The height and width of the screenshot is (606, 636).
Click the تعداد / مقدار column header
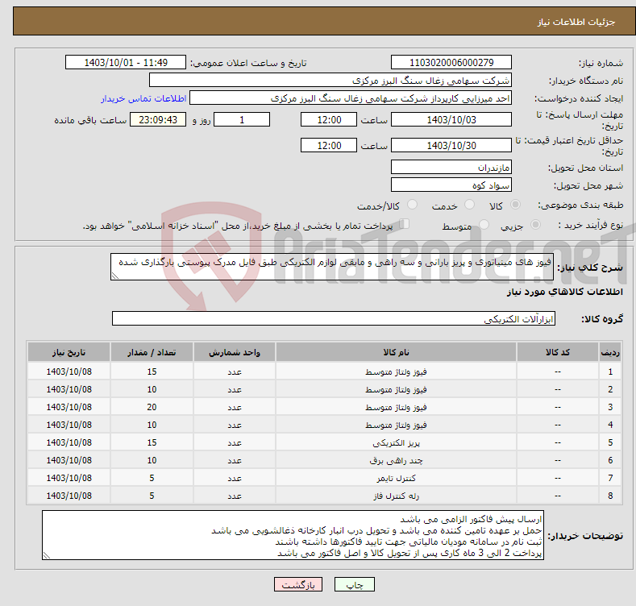tap(152, 352)
